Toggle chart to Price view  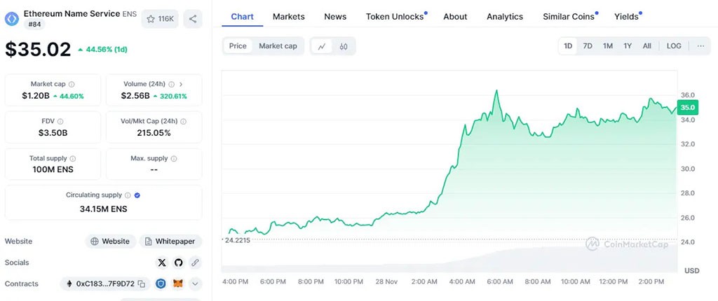click(238, 46)
